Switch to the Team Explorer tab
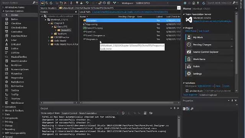245x138 pixels. point(190,95)
